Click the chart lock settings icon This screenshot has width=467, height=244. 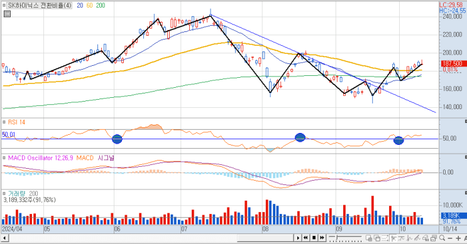(x=426, y=238)
